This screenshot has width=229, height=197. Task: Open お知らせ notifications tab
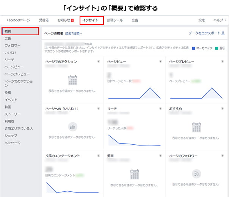pos(65,20)
